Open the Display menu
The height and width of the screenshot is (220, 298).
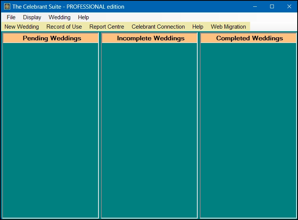coord(32,17)
